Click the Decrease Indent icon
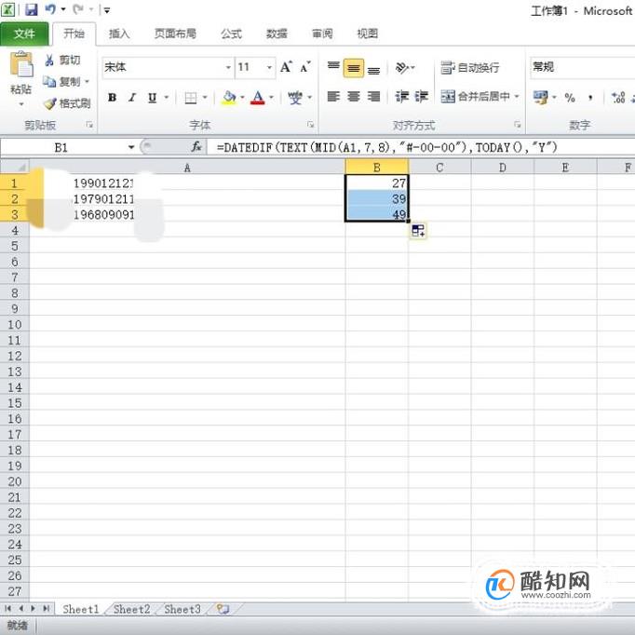The width and height of the screenshot is (635, 635). [x=401, y=97]
